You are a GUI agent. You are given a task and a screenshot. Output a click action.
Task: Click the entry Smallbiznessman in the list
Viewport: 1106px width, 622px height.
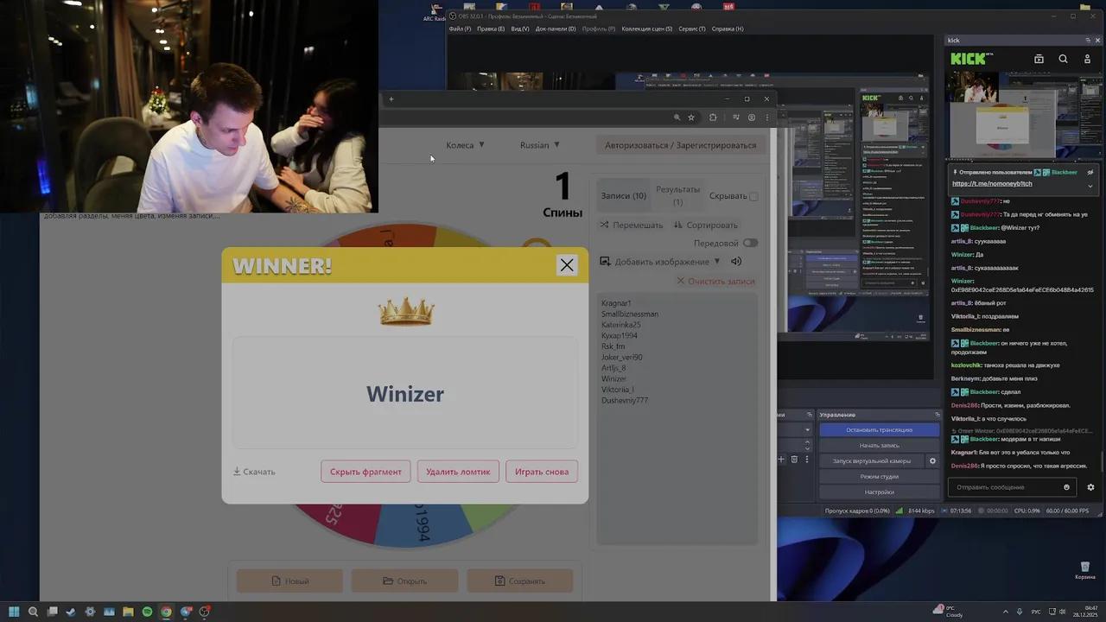pos(630,314)
